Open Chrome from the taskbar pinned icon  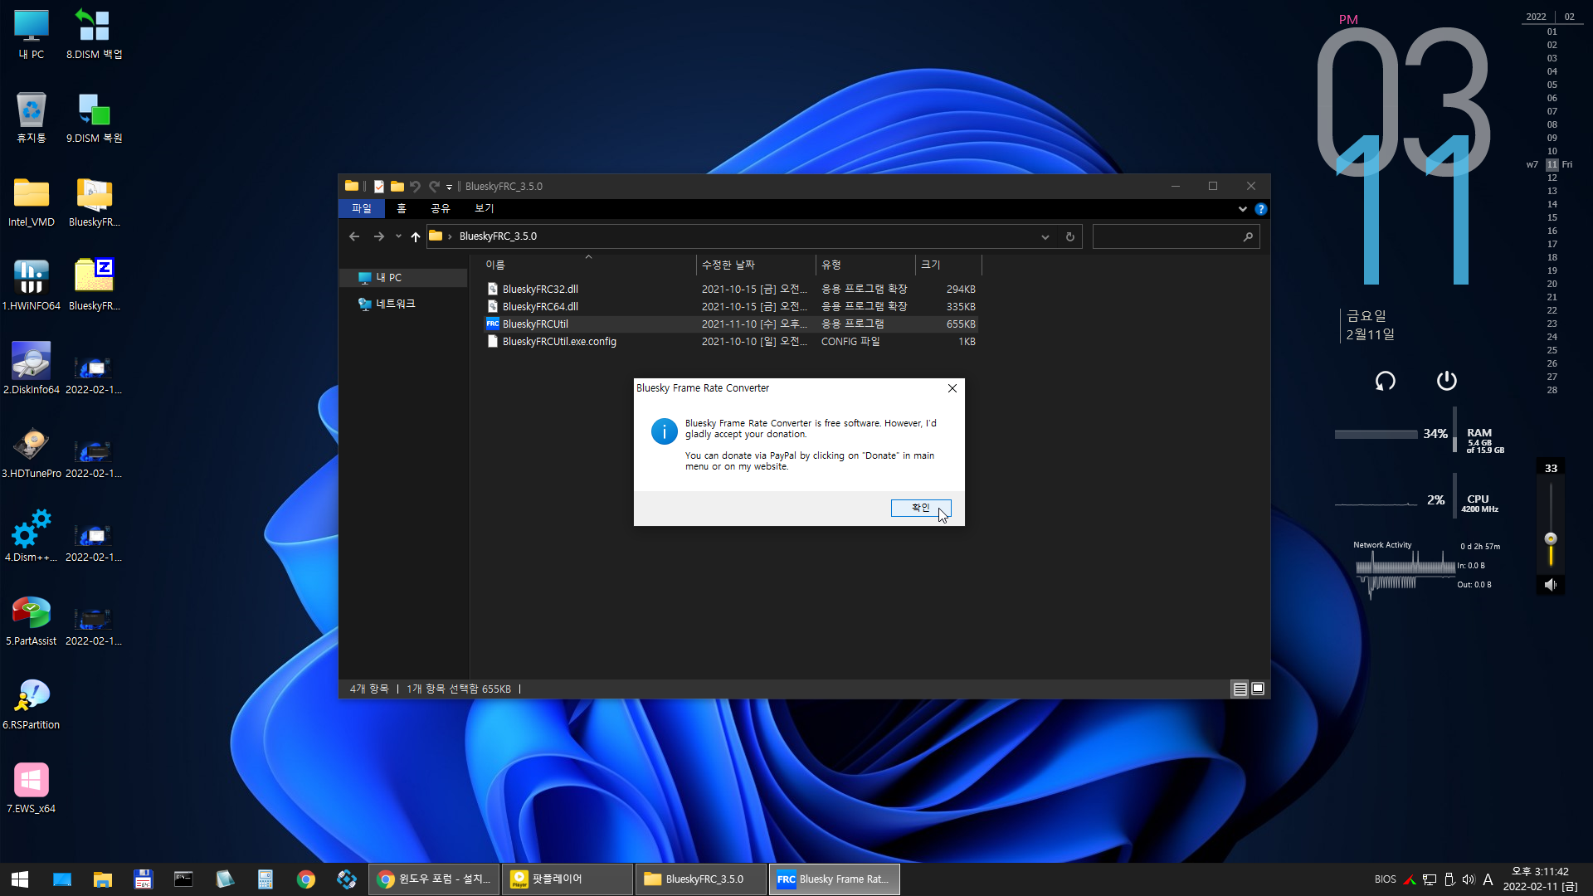pyautogui.click(x=306, y=879)
